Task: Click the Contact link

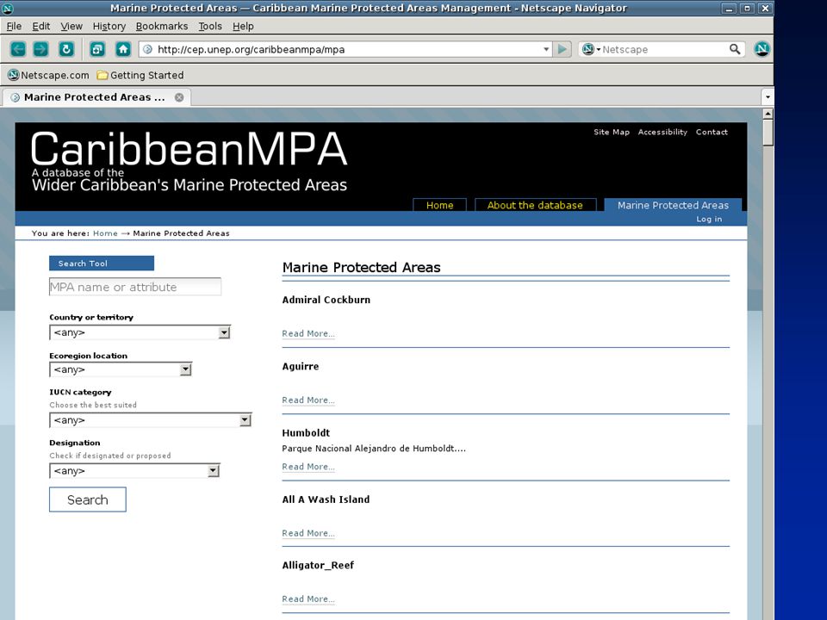Action: pos(712,132)
